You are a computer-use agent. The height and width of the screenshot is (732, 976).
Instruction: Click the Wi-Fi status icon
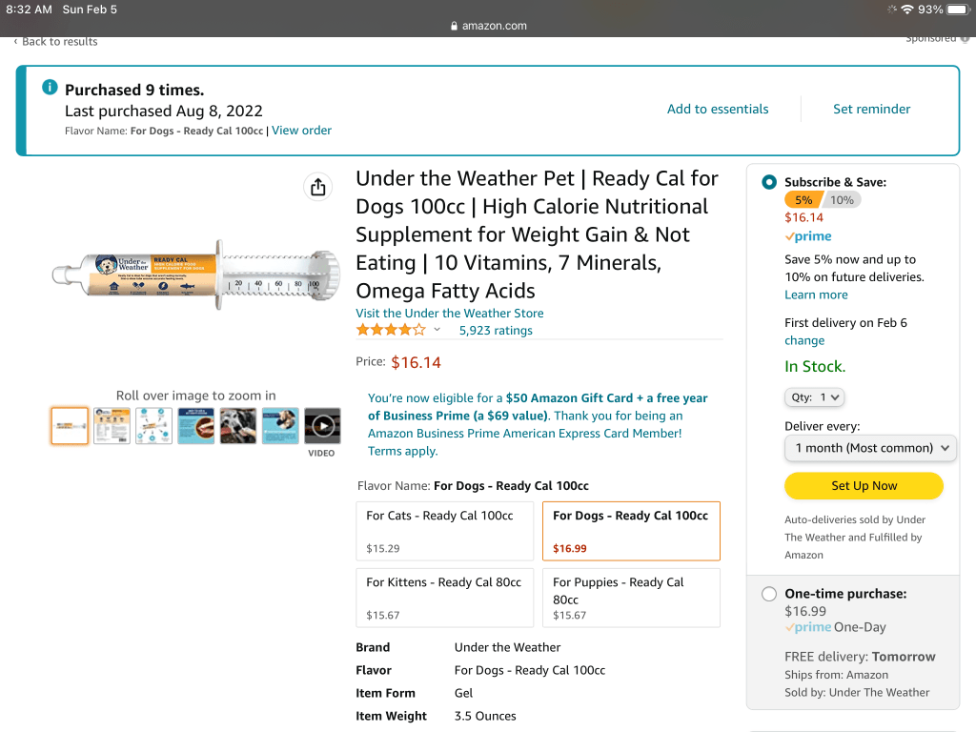pyautogui.click(x=906, y=10)
